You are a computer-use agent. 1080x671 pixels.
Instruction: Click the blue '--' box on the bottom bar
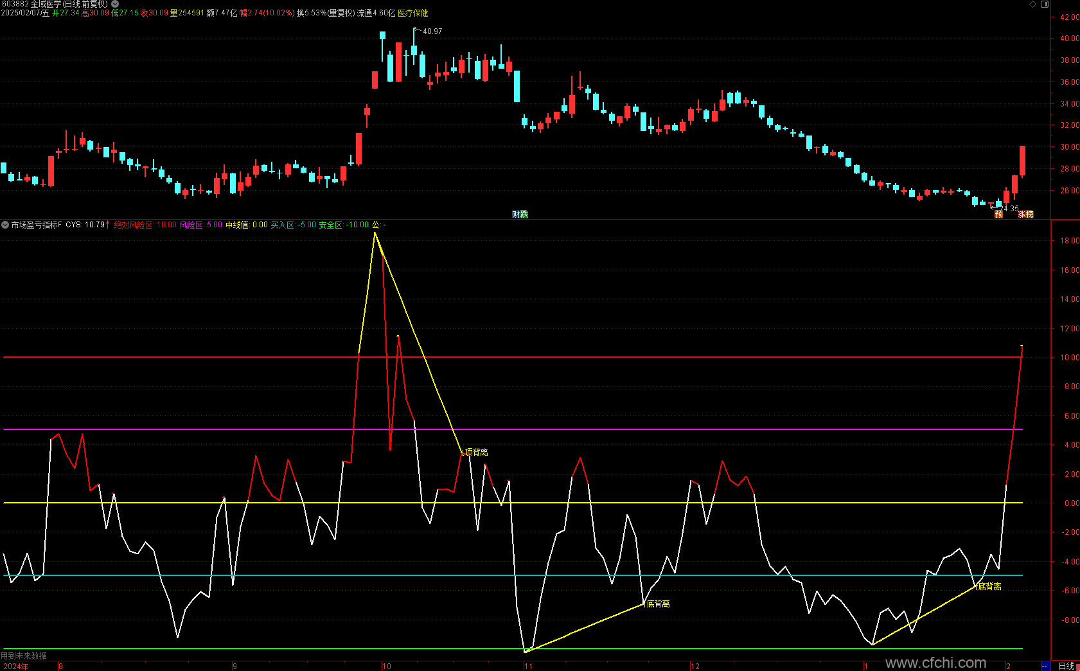(1045, 666)
